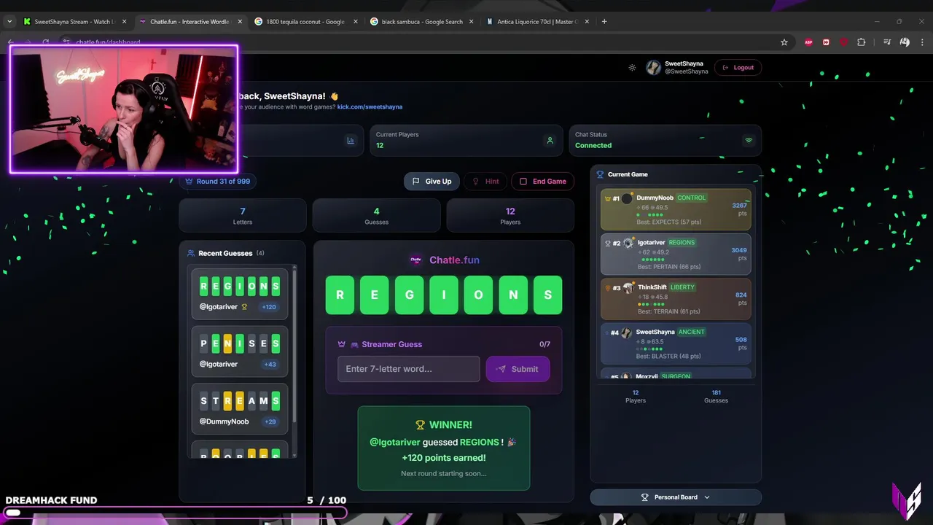Click the 181 Guesses total counter
The image size is (933, 525).
pyautogui.click(x=716, y=396)
